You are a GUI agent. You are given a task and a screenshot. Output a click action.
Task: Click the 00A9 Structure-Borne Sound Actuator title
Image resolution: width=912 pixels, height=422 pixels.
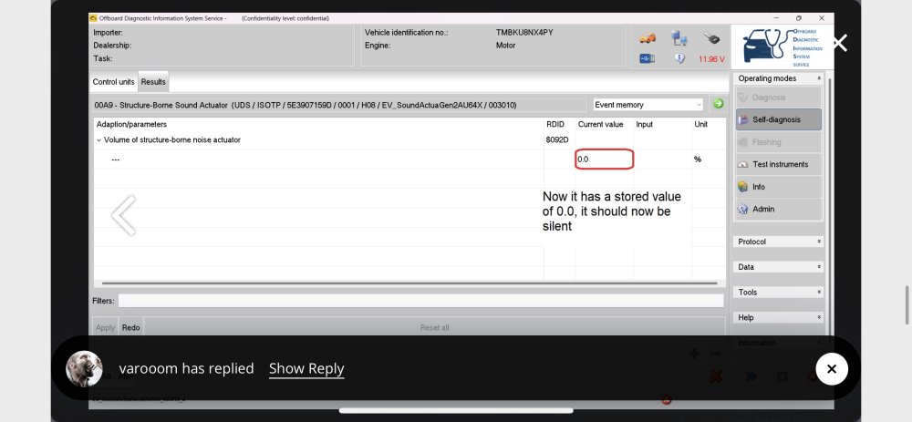[306, 105]
